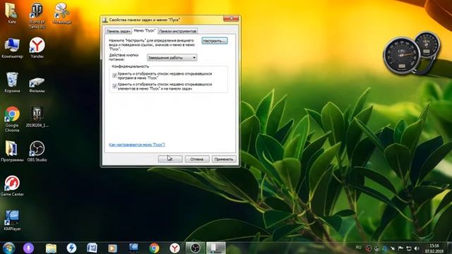
Task: Close the taskbar properties dialog
Action: [x=231, y=19]
